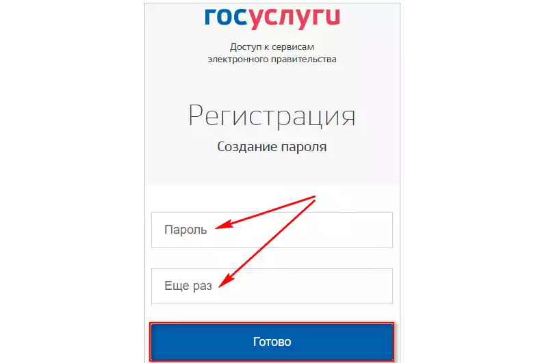Click the "Доступ к сервисам" text line
This screenshot has height=363, width=538.
point(272,47)
